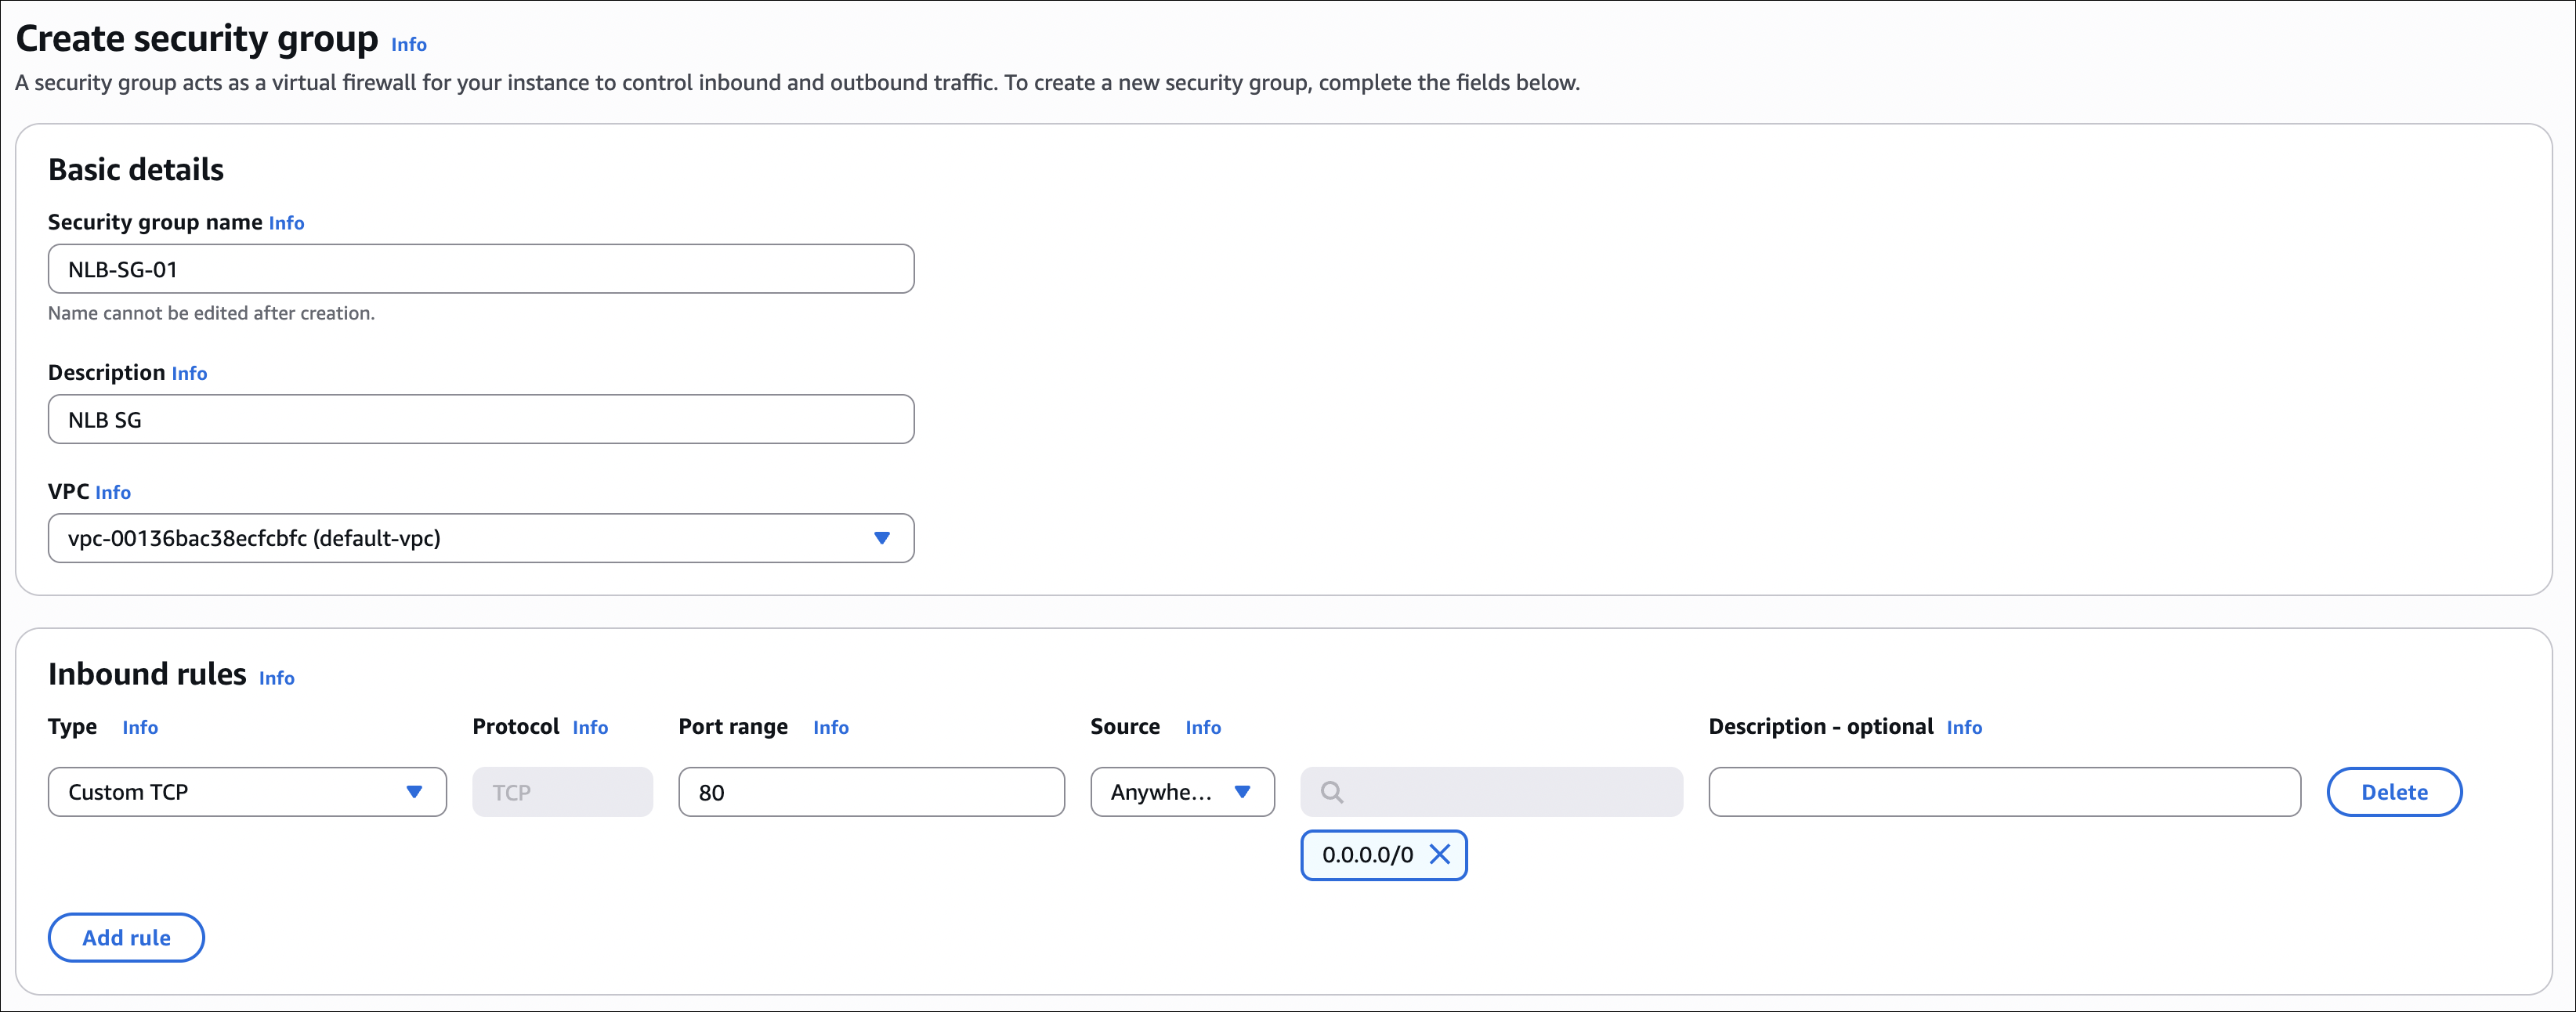Open Info link for Type column
Viewport: 2576px width, 1012px height.
pos(140,727)
